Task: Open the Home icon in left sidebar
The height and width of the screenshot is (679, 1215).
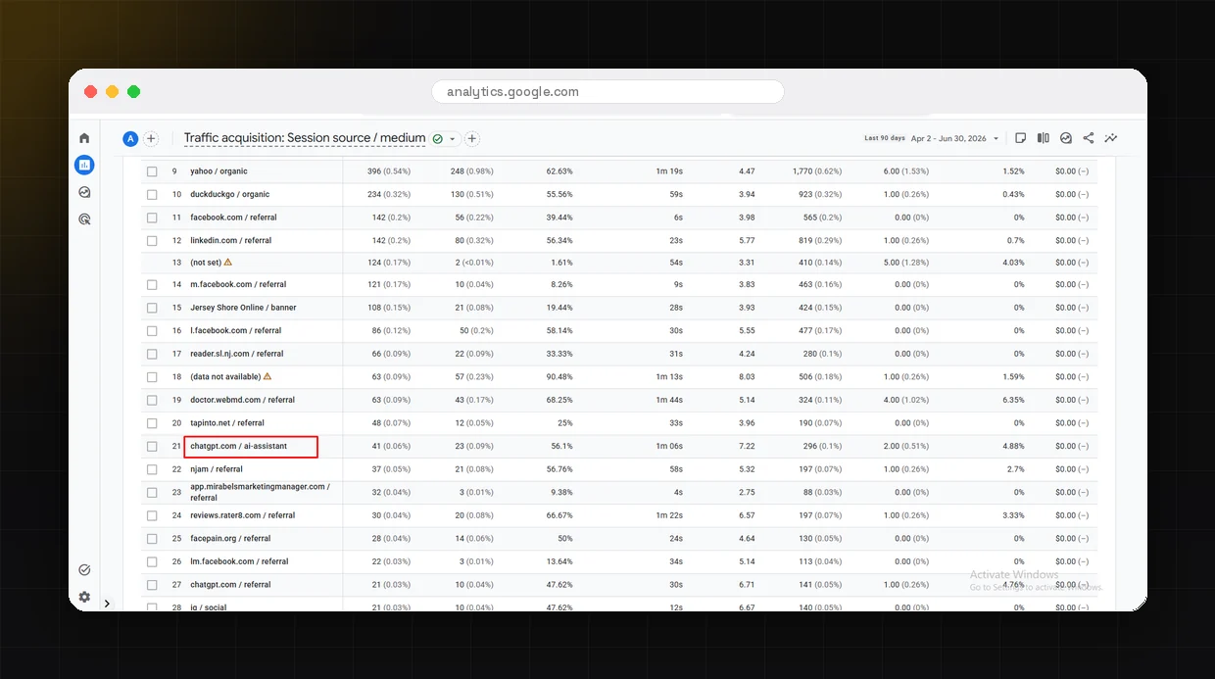Action: tap(84, 138)
